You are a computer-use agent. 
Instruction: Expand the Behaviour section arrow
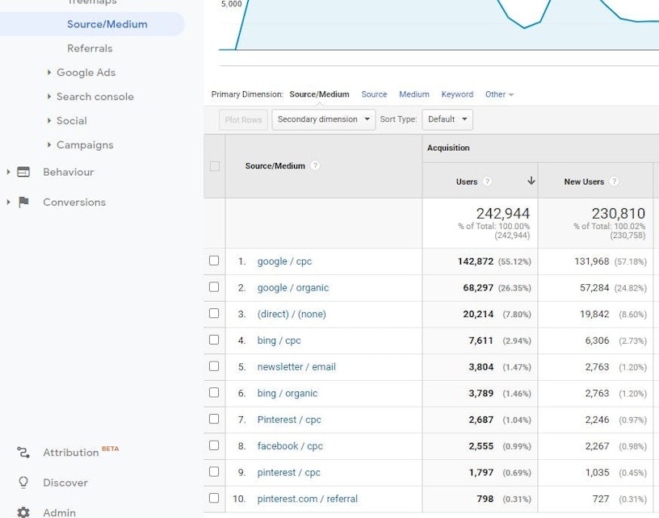8,172
